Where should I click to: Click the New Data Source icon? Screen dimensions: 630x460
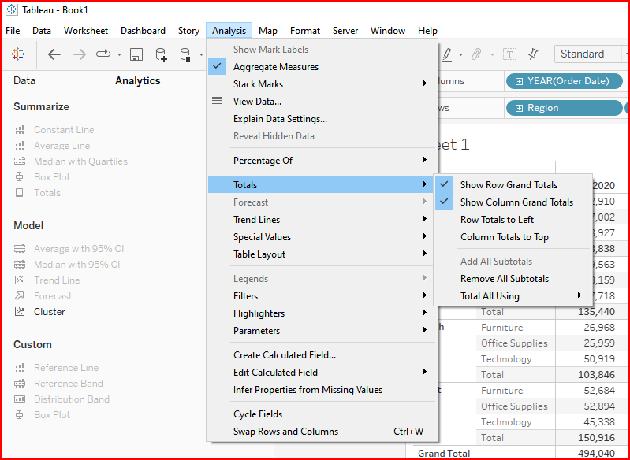click(161, 54)
